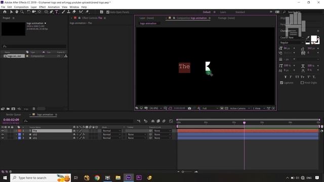324x182 pixels.
Task: Toggle the transparency grid in viewer
Action: tap(226, 108)
